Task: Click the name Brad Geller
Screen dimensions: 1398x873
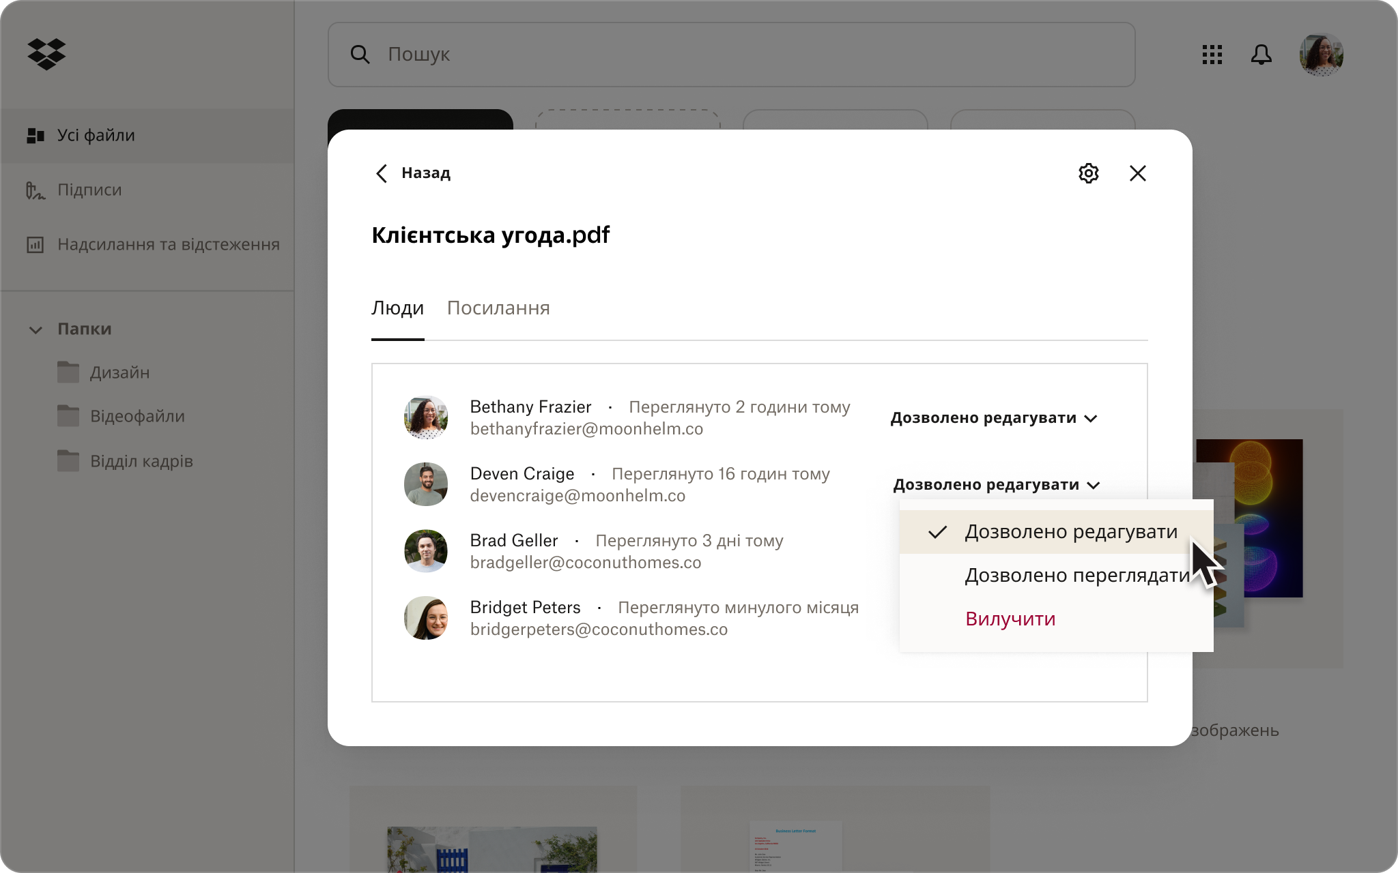Action: (514, 541)
